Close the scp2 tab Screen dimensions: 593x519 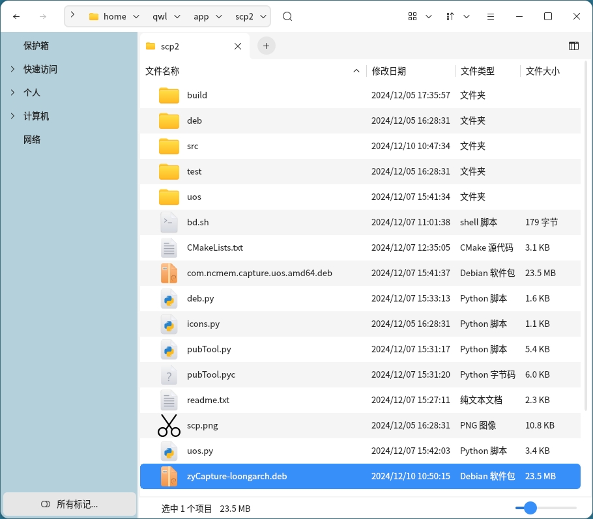point(238,46)
